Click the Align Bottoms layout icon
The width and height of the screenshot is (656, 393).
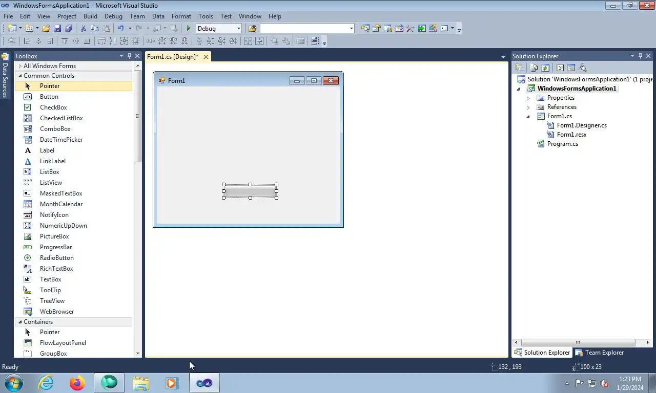click(87, 41)
